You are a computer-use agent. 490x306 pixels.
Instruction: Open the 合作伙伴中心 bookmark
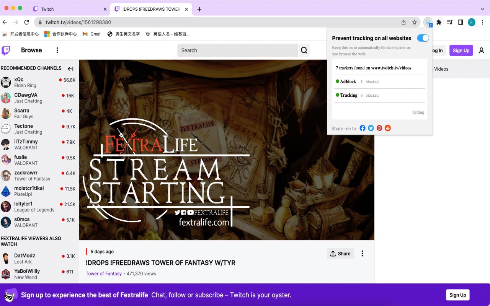click(x=60, y=34)
